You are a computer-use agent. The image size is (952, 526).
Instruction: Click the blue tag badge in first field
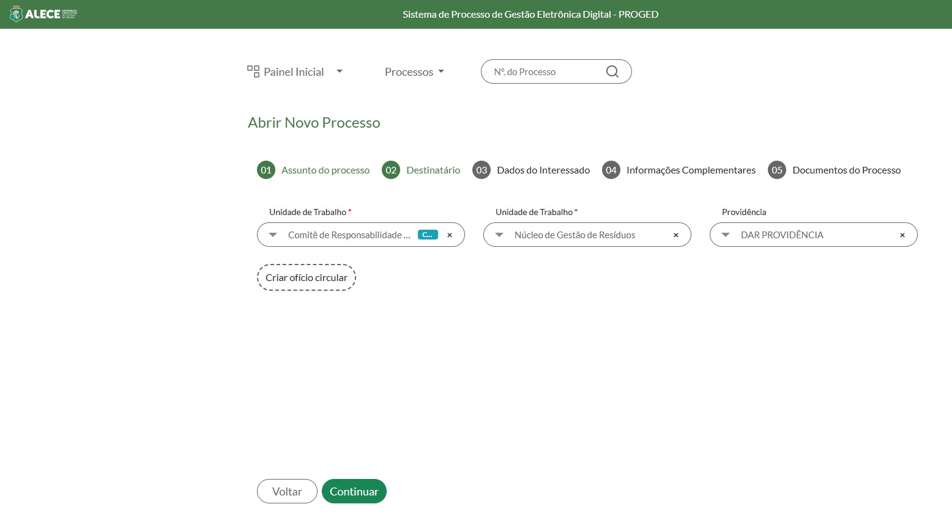[x=428, y=235]
